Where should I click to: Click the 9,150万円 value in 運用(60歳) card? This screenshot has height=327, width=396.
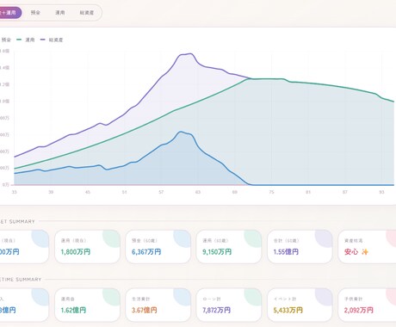point(217,252)
